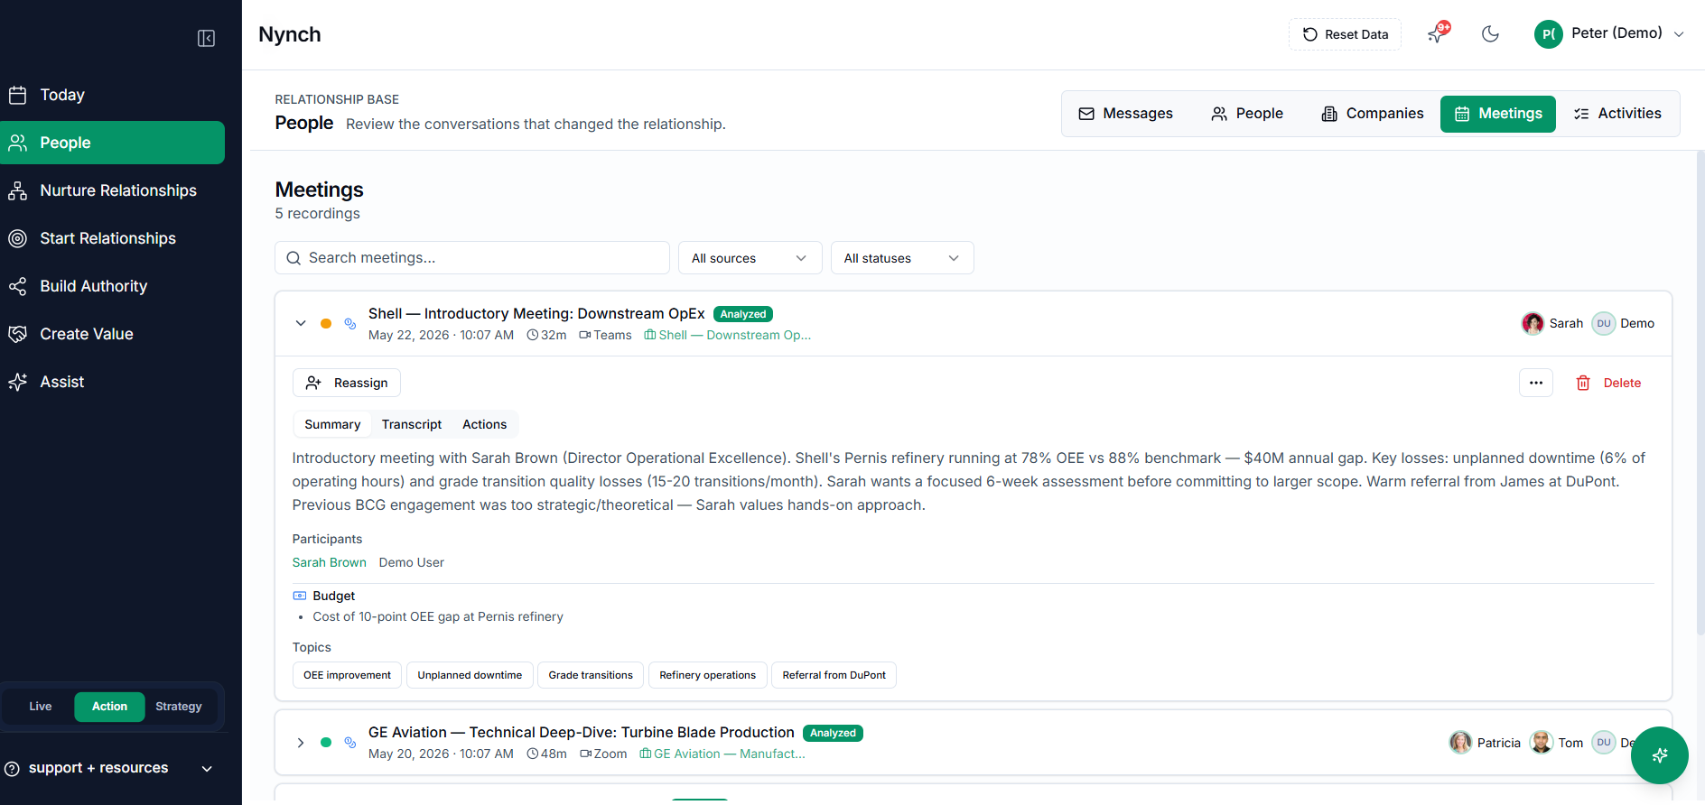Click Referral from DuPont topic tag
1705x805 pixels.
point(834,675)
